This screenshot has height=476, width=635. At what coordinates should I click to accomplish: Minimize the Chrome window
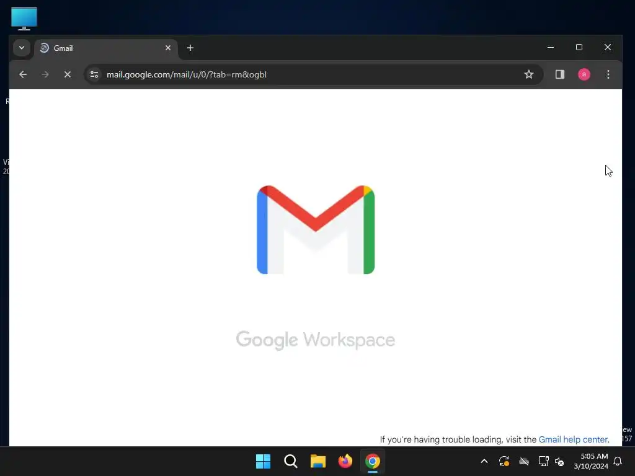pos(551,47)
